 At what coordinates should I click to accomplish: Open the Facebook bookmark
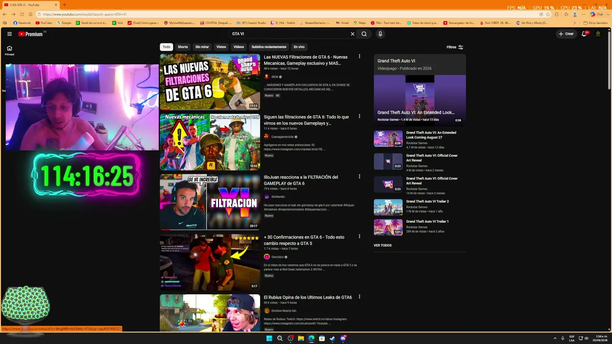[22, 23]
